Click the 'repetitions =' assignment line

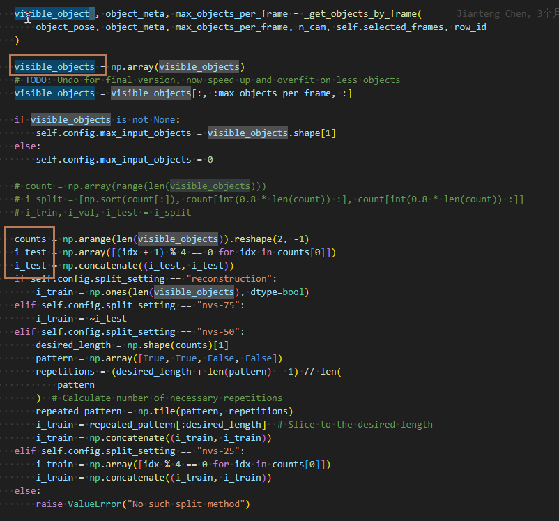(x=189, y=372)
